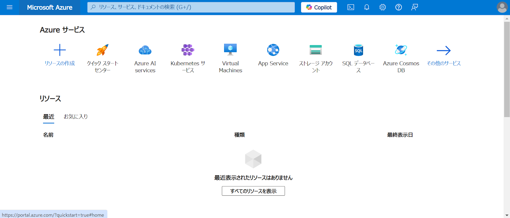Click the Azure サービス heading
510x218 pixels.
click(62, 30)
